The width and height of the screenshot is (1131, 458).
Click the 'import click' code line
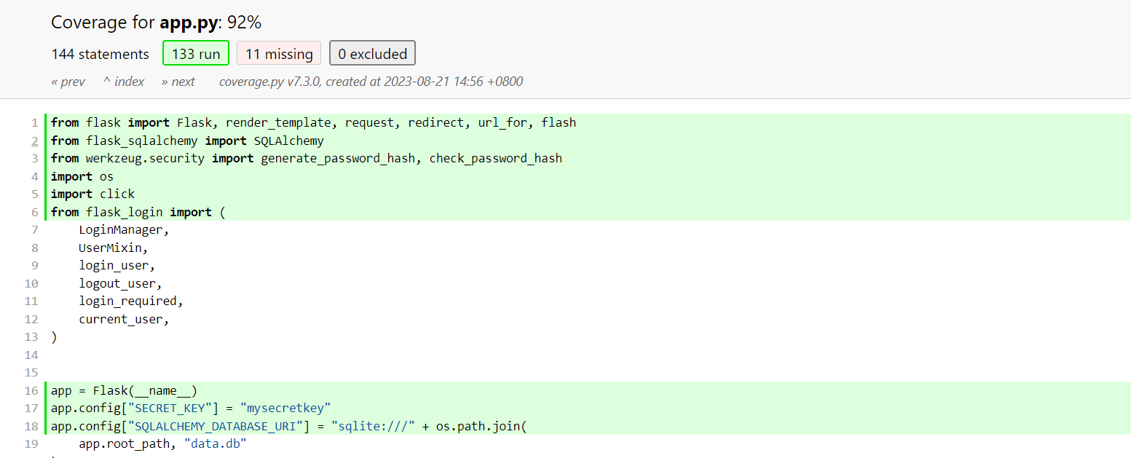(589, 194)
